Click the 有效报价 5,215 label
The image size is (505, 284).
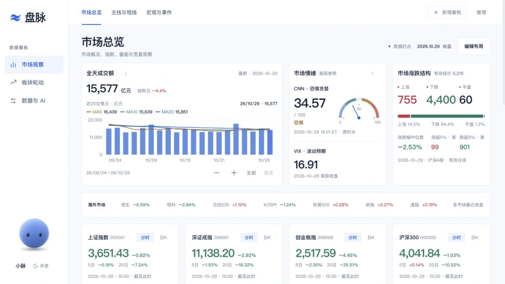[x=449, y=73]
